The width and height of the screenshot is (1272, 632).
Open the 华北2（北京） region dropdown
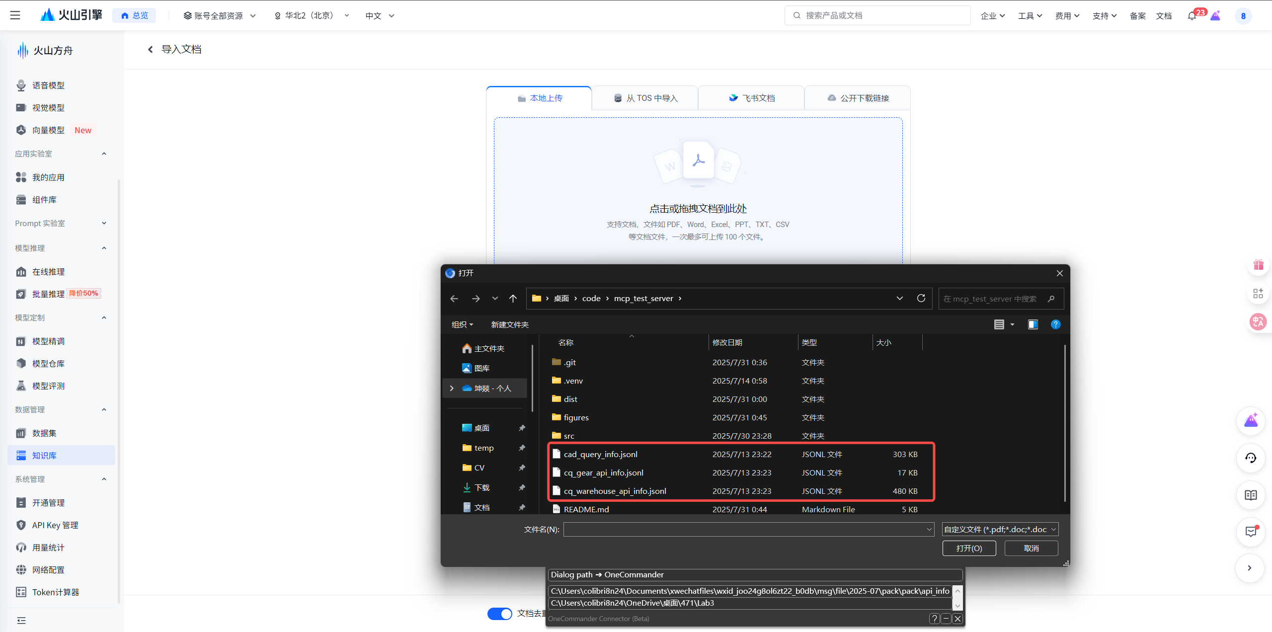click(x=312, y=16)
